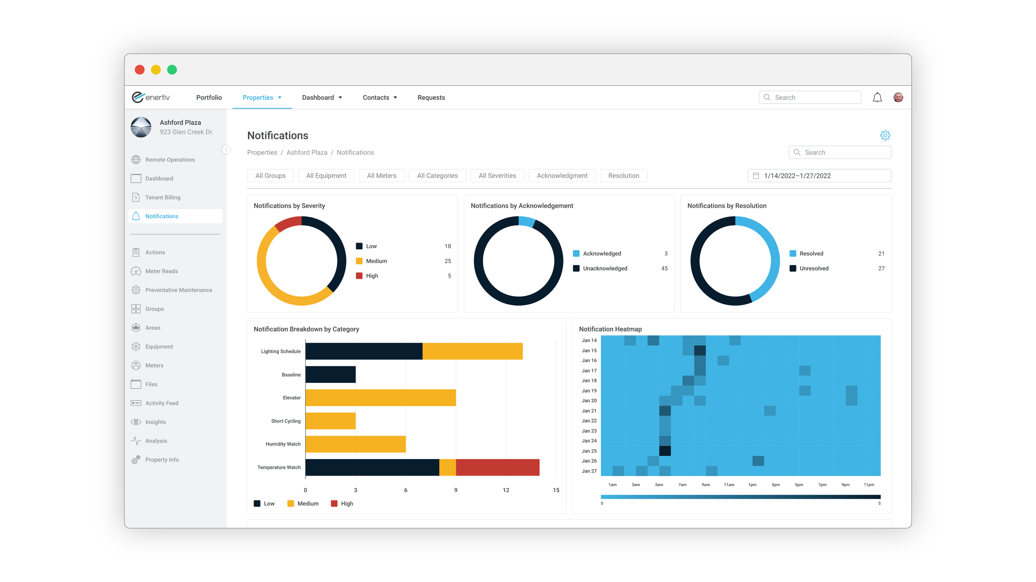Viewport: 1036px width, 582px height.
Task: Open the Requests menu item
Action: pos(431,98)
